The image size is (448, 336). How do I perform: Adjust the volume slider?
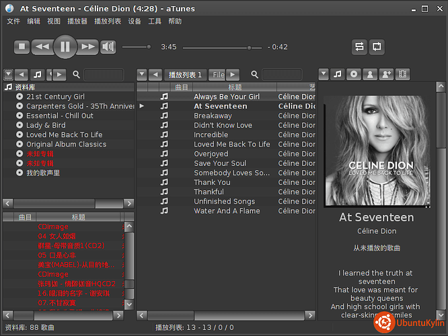click(137, 47)
